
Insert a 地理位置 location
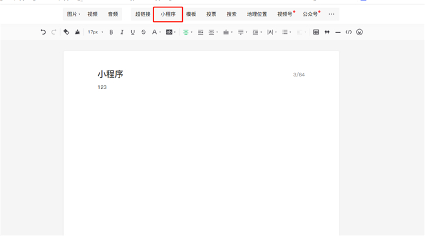[x=257, y=14]
